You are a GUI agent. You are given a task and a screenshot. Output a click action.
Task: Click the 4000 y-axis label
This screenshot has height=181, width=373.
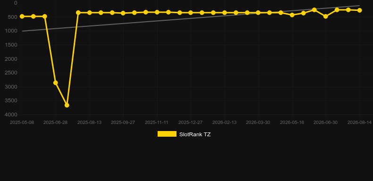coord(11,115)
